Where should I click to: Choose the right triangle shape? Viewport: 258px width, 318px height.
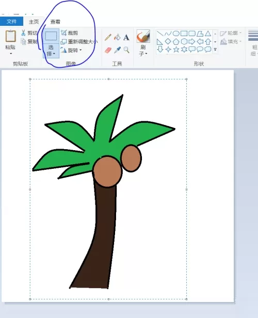click(x=160, y=42)
